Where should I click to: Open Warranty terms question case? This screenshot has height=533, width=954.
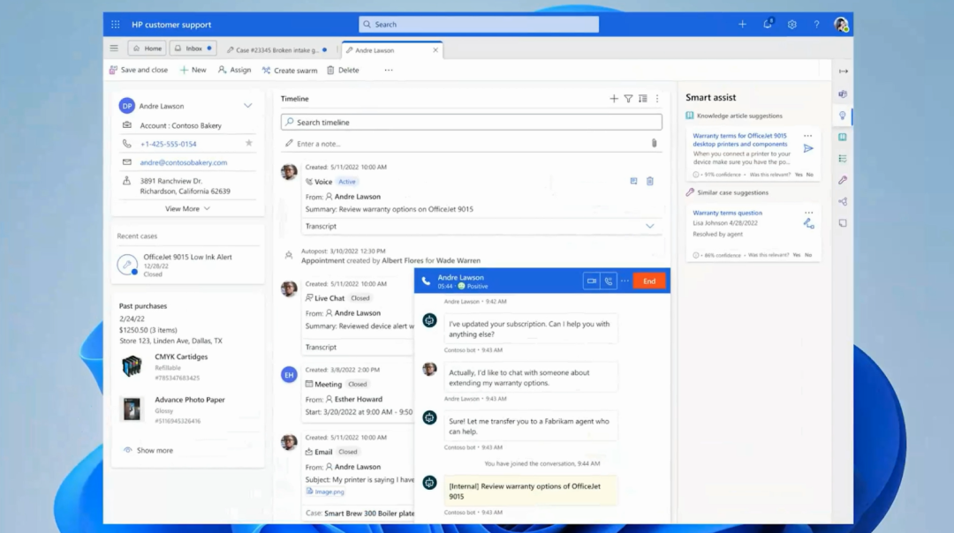coord(727,213)
